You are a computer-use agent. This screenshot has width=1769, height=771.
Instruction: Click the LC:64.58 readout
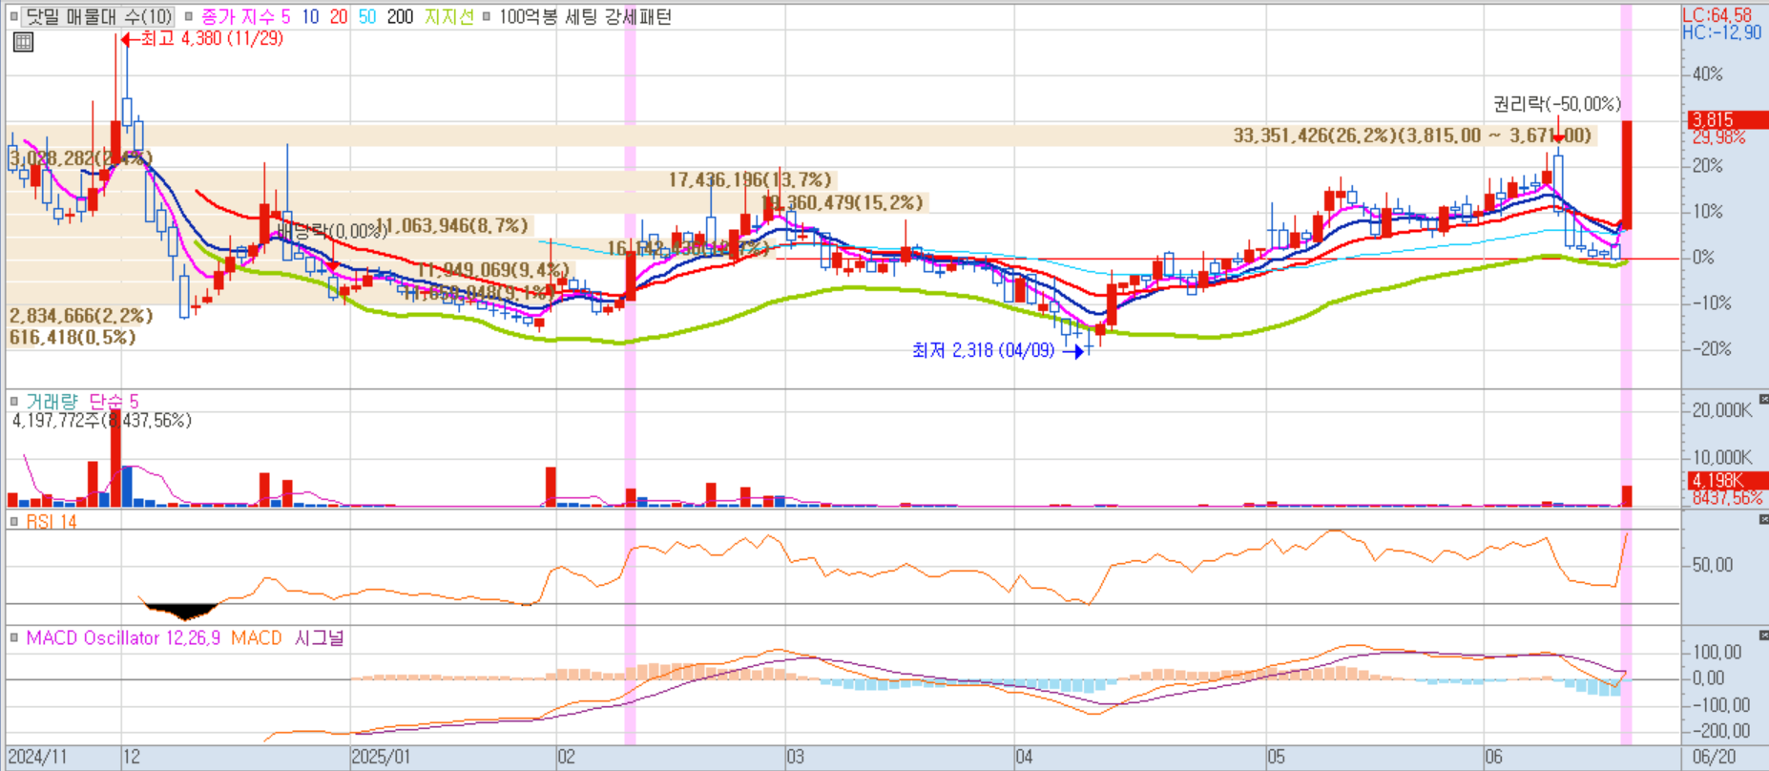(x=1717, y=15)
